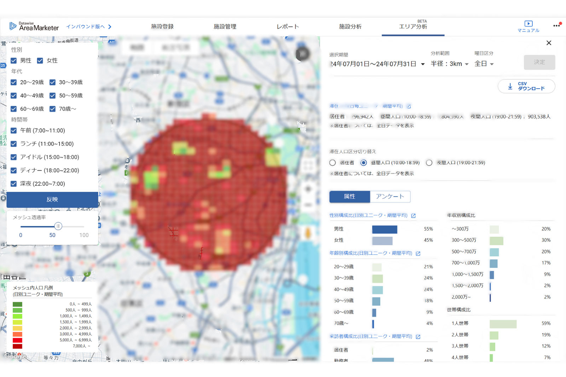Click the download arrow in CSV button
Viewport: 566px width, 377px height.
click(510, 86)
